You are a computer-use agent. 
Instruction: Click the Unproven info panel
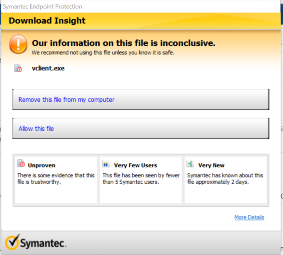56,180
